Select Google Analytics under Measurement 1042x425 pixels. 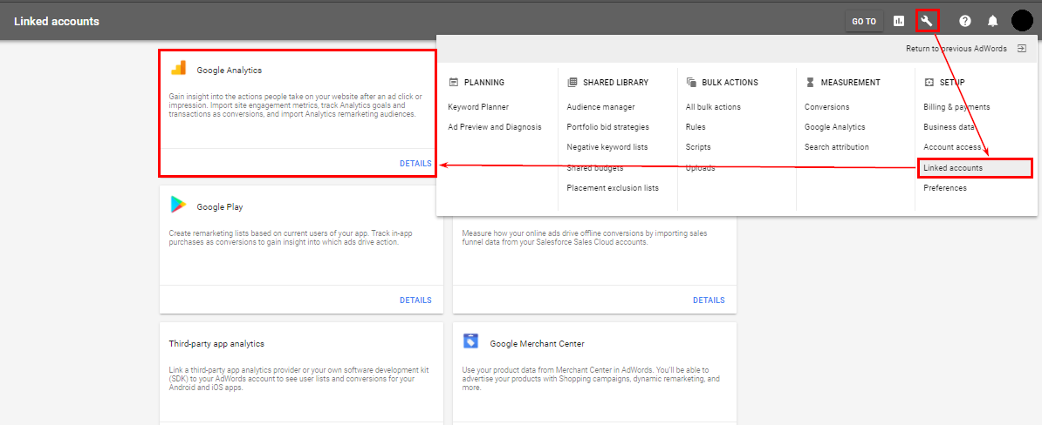(x=834, y=127)
